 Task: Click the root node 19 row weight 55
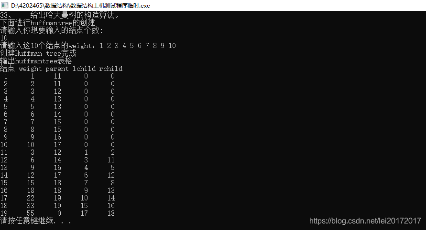pyautogui.click(x=31, y=213)
